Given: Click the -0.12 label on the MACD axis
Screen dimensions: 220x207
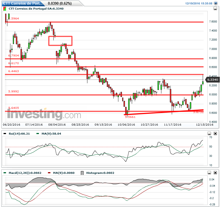Looking at the screenshot, I should (212, 192).
